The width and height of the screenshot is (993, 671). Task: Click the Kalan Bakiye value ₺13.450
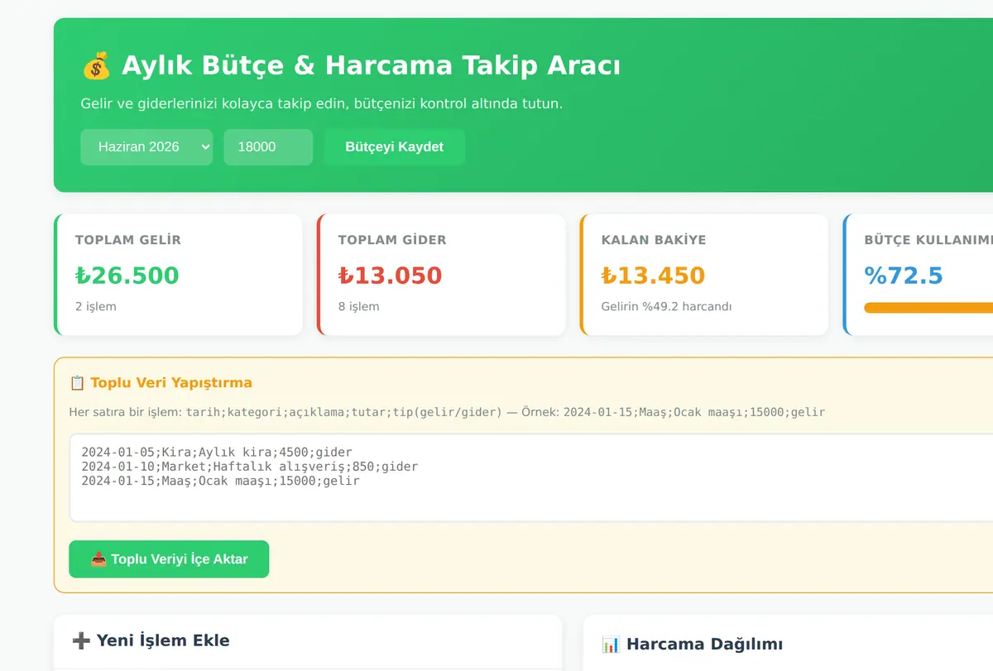[x=653, y=276]
